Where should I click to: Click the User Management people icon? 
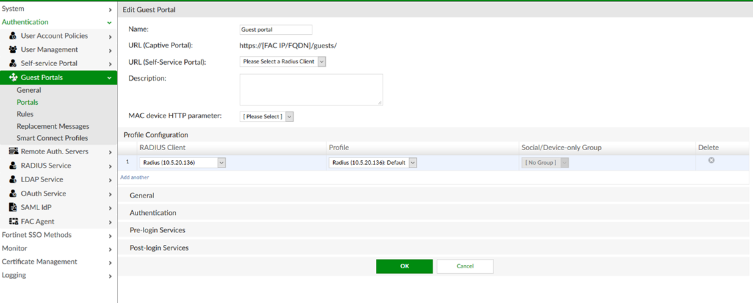click(x=13, y=49)
